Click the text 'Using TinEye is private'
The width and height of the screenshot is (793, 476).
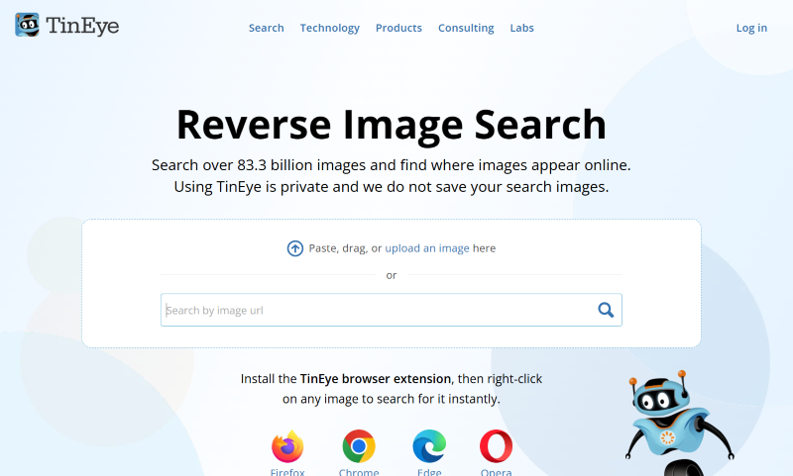251,187
